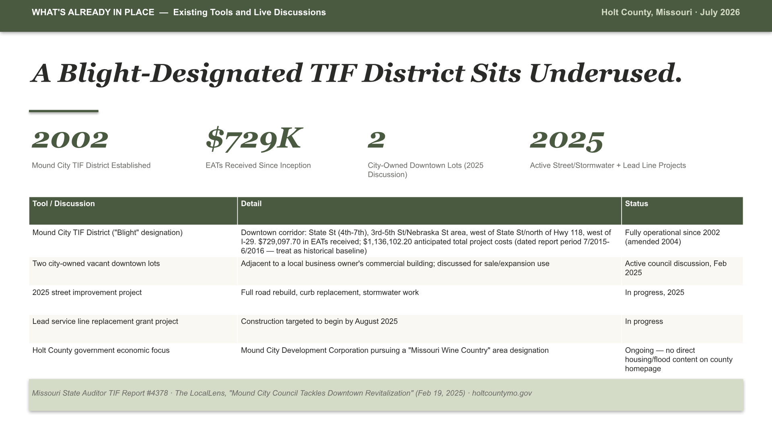Click status "In progress, 2025"
This screenshot has height=434, width=772.
point(682,300)
